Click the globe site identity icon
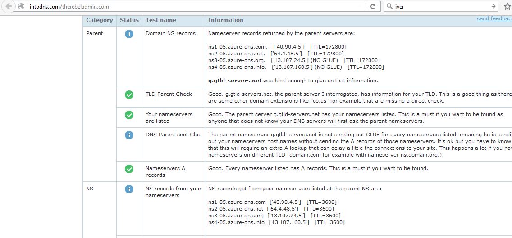 coord(21,7)
